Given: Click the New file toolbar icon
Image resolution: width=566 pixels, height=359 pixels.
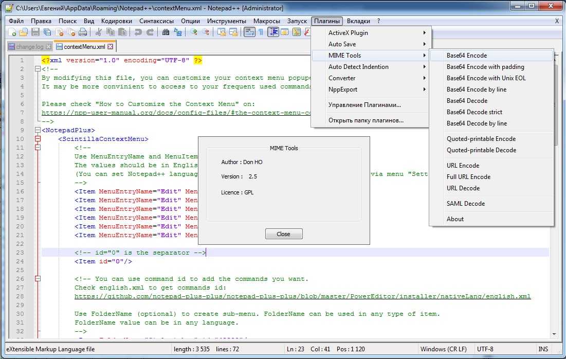Looking at the screenshot, I should pyautogui.click(x=12, y=32).
